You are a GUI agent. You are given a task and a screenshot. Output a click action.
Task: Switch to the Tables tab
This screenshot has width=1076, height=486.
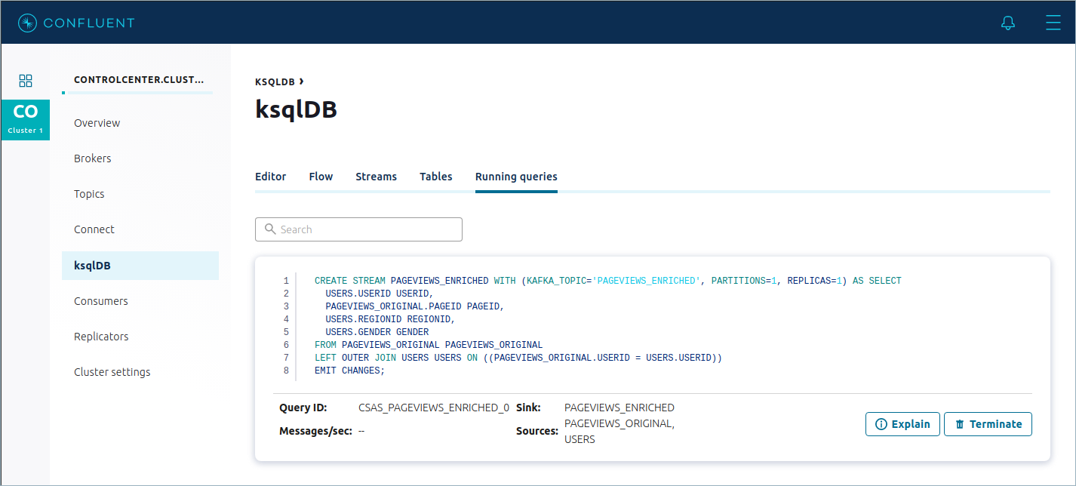(435, 176)
